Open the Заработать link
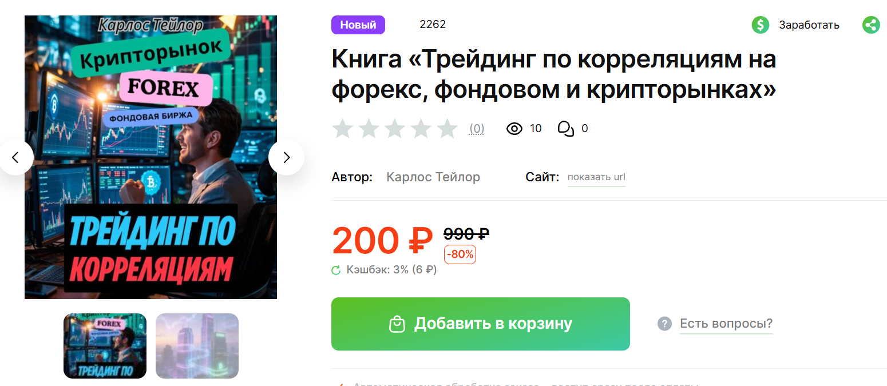 click(x=809, y=25)
